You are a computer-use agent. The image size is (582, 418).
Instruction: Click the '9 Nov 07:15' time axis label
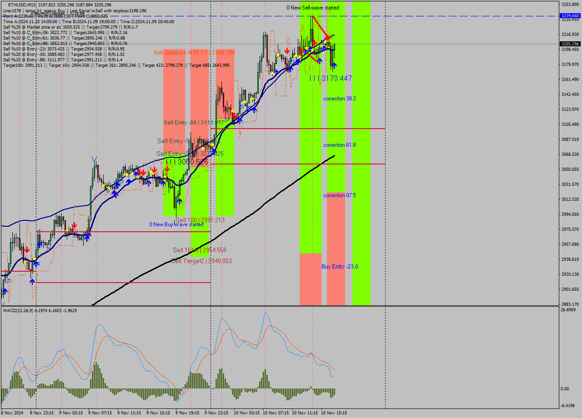(100, 413)
